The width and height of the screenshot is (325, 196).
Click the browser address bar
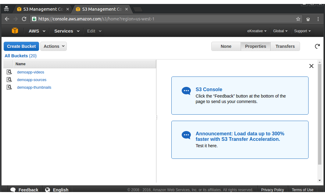[x=165, y=19]
